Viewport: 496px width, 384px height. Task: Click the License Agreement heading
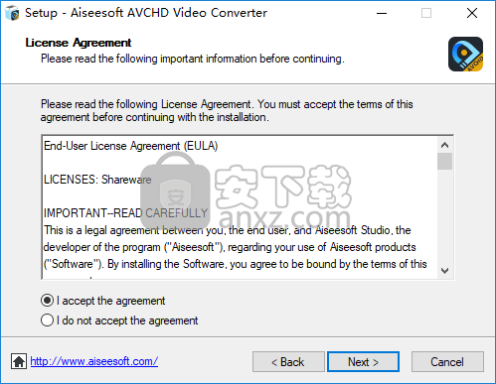79,43
